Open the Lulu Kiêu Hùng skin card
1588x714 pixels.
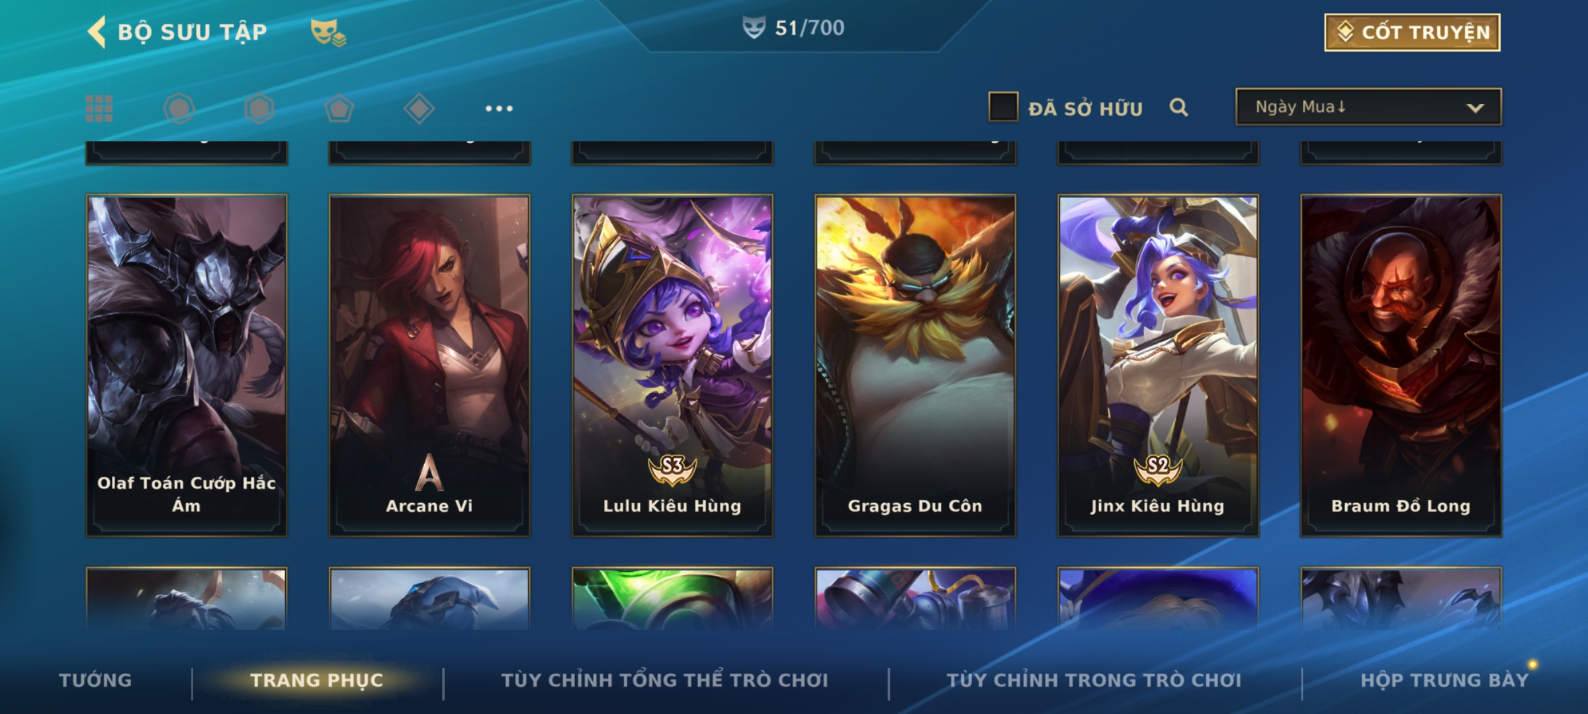(672, 365)
